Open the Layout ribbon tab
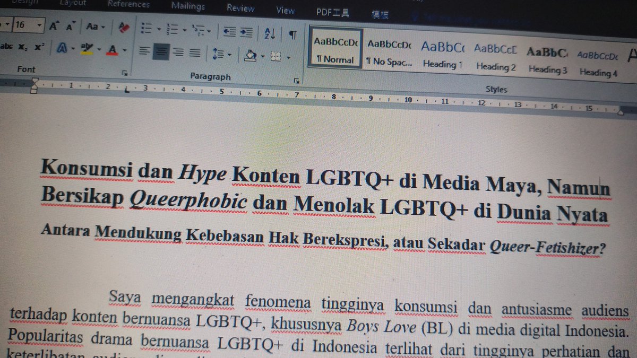 click(72, 3)
